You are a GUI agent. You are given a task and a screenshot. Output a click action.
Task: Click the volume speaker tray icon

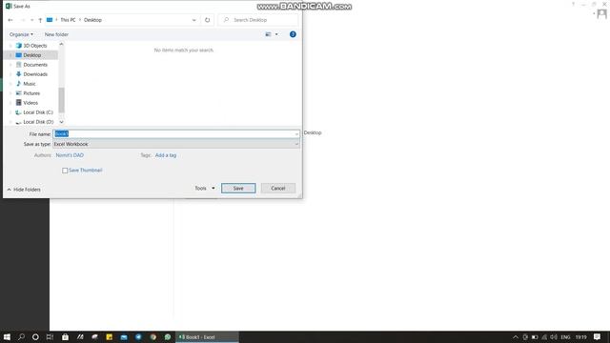(x=554, y=336)
